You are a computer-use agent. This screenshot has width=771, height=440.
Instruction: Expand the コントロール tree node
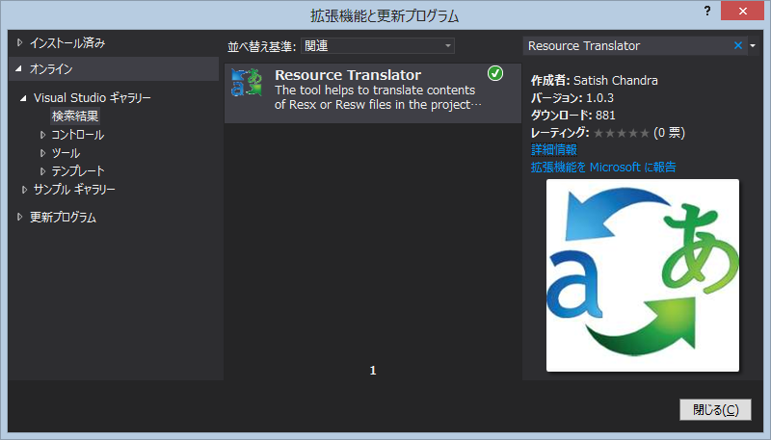(42, 135)
